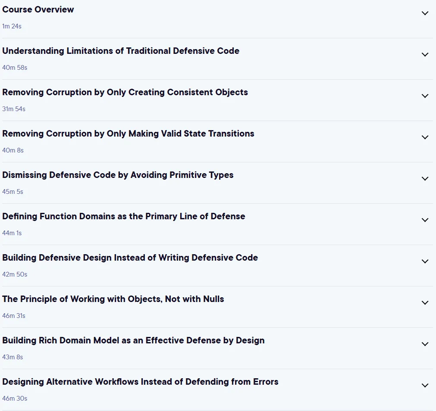The width and height of the screenshot is (436, 411).
Task: Select Building Defensive Design Instead of Writing Defensive Code
Action: 130,258
